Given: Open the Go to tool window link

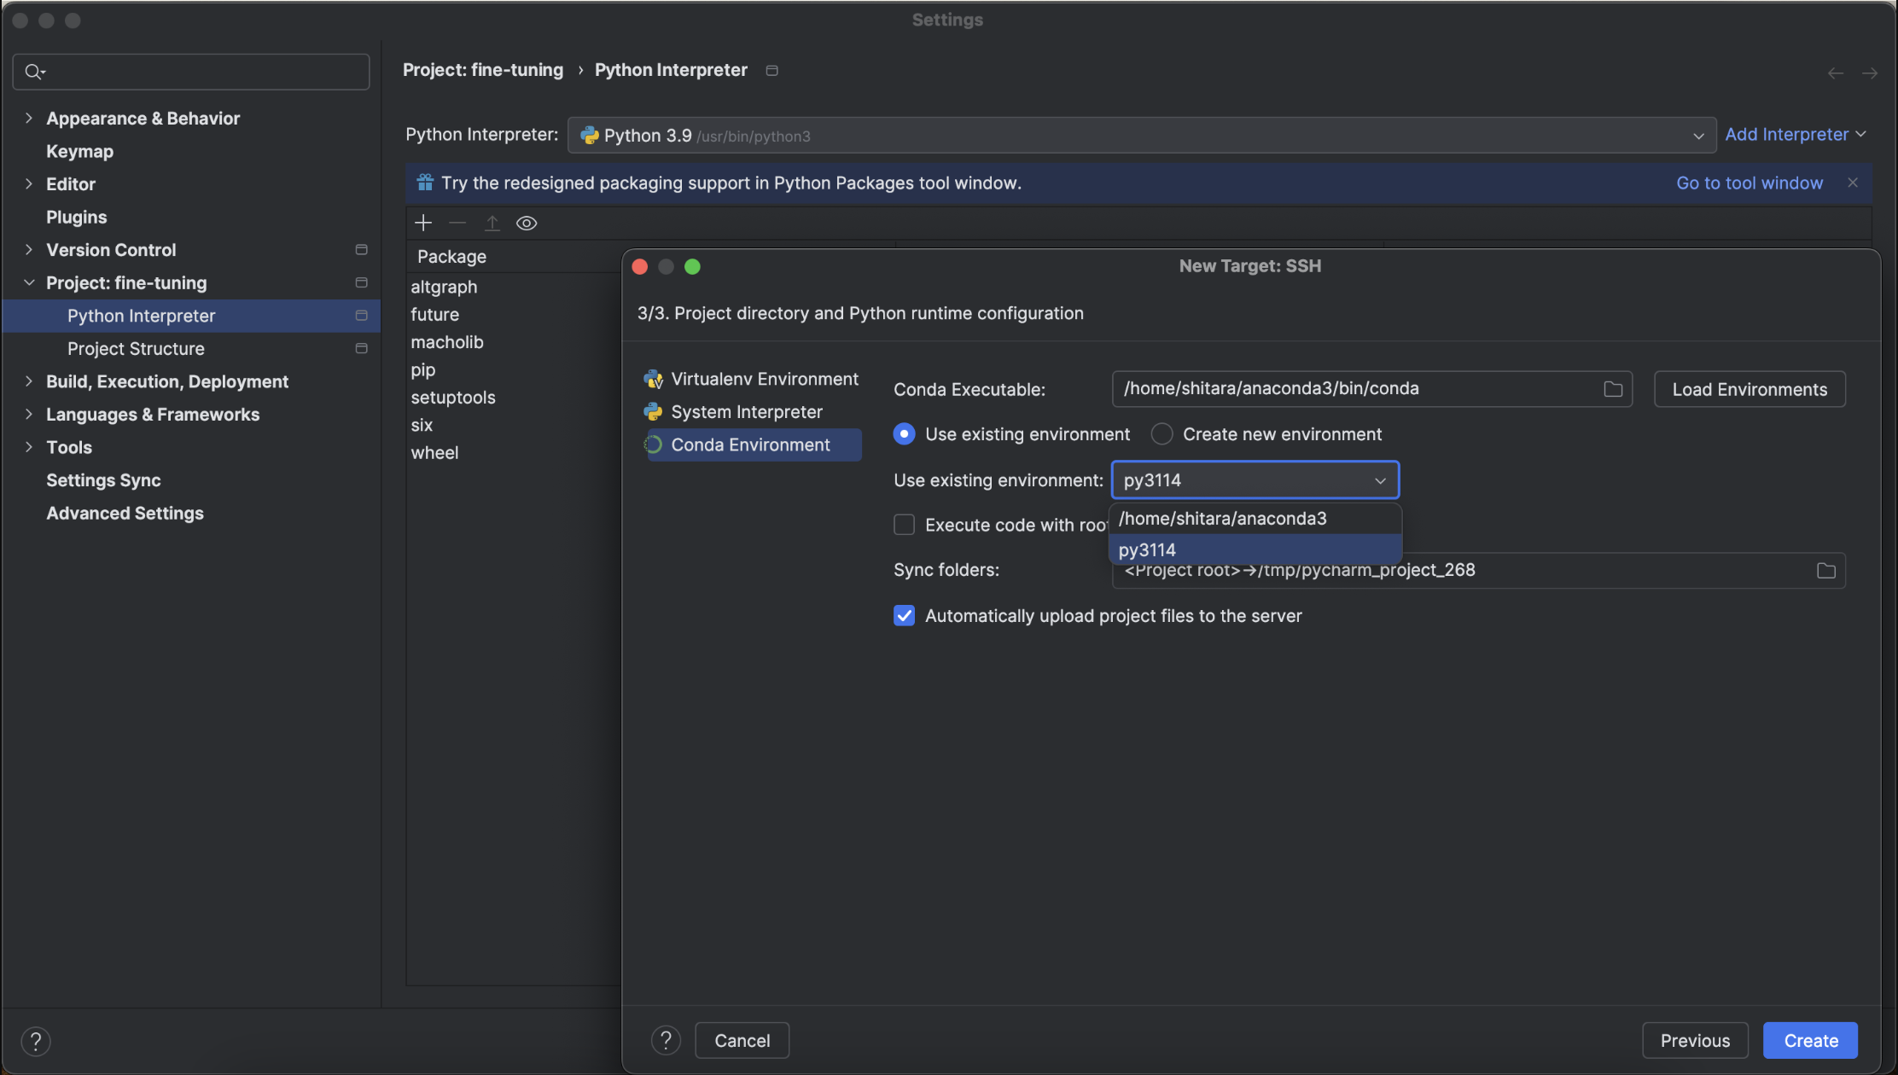Looking at the screenshot, I should click(x=1749, y=183).
